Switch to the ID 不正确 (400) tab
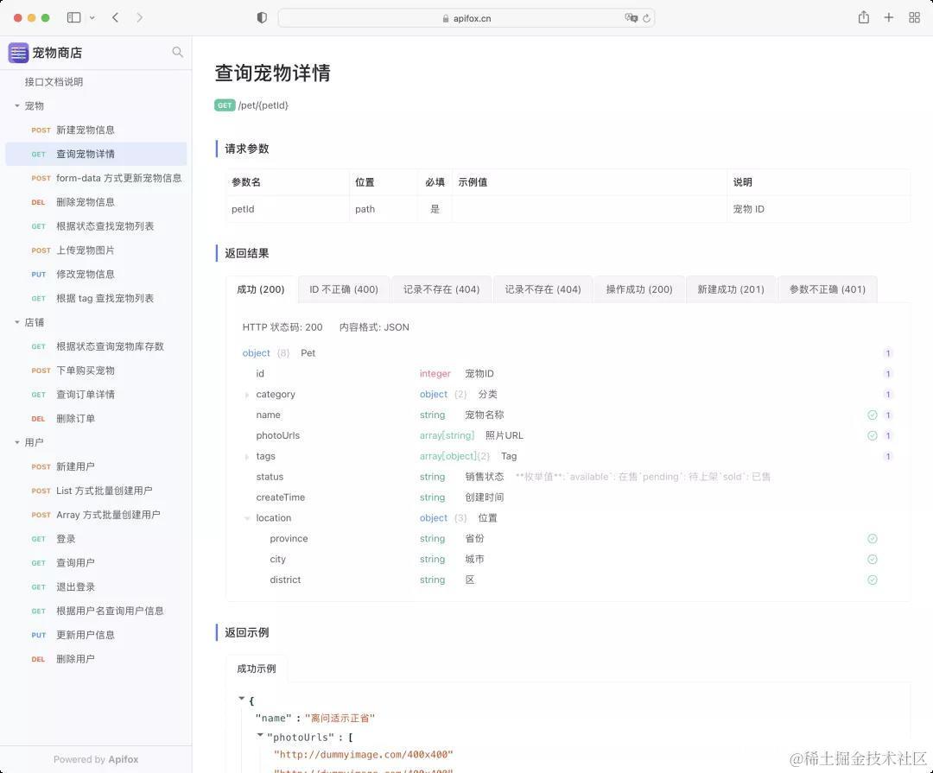The height and width of the screenshot is (773, 933). [343, 289]
